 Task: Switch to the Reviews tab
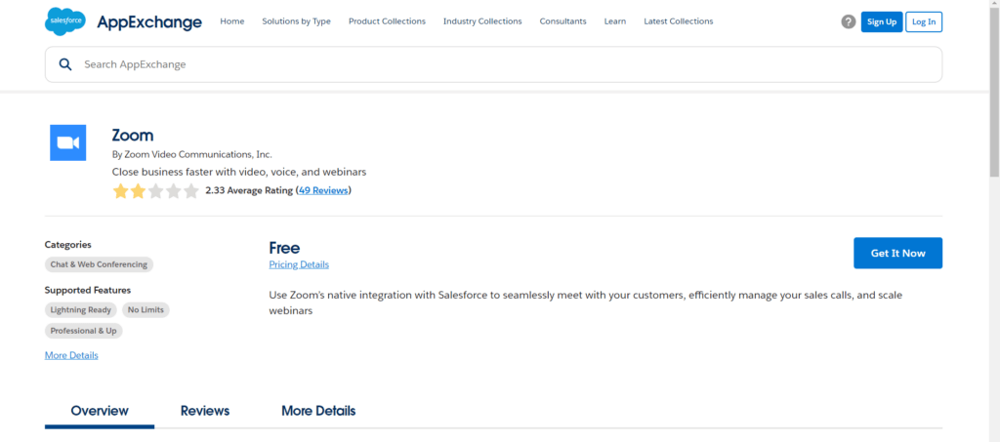pyautogui.click(x=205, y=411)
